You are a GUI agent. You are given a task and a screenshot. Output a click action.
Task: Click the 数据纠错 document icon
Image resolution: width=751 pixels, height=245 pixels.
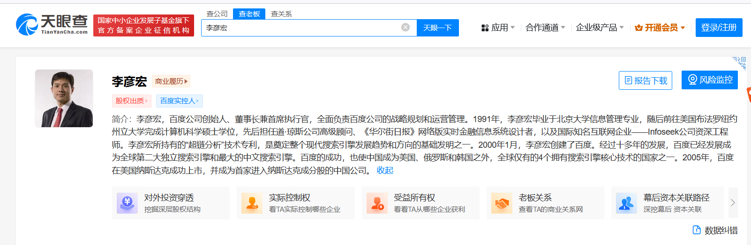(697, 230)
